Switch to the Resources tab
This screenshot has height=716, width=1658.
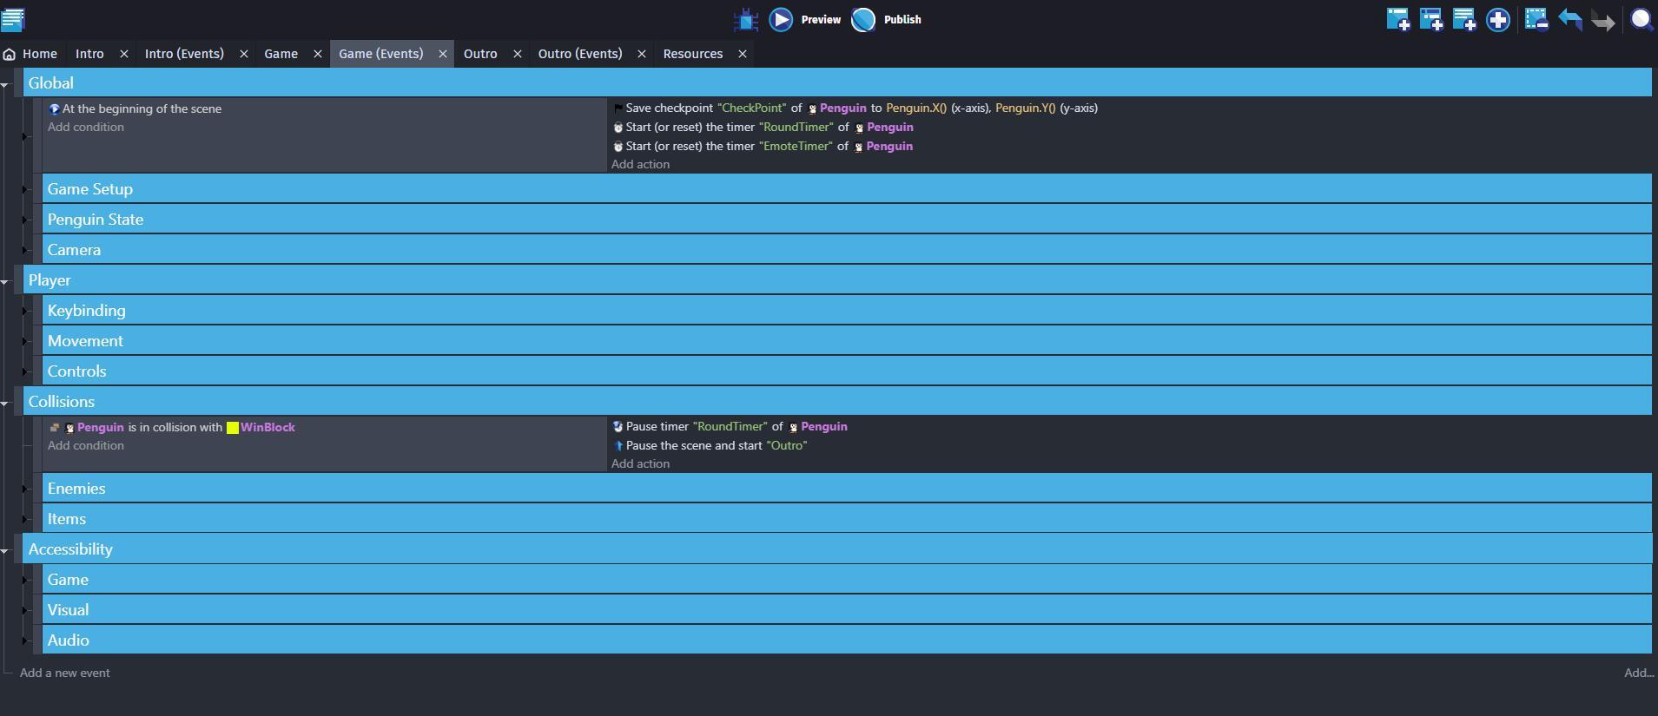(692, 54)
